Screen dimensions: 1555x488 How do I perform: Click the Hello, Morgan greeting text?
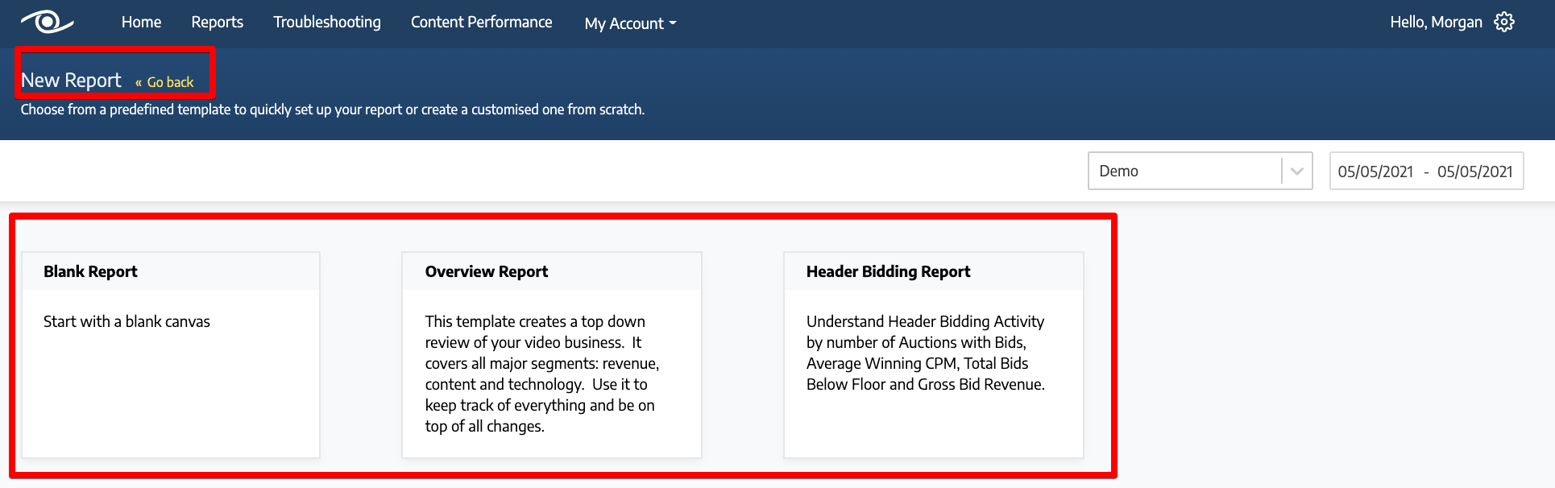pos(1436,23)
